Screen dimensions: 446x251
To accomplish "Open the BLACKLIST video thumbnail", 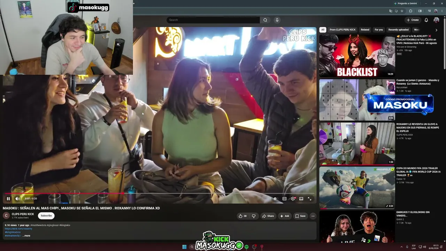I will [x=357, y=56].
